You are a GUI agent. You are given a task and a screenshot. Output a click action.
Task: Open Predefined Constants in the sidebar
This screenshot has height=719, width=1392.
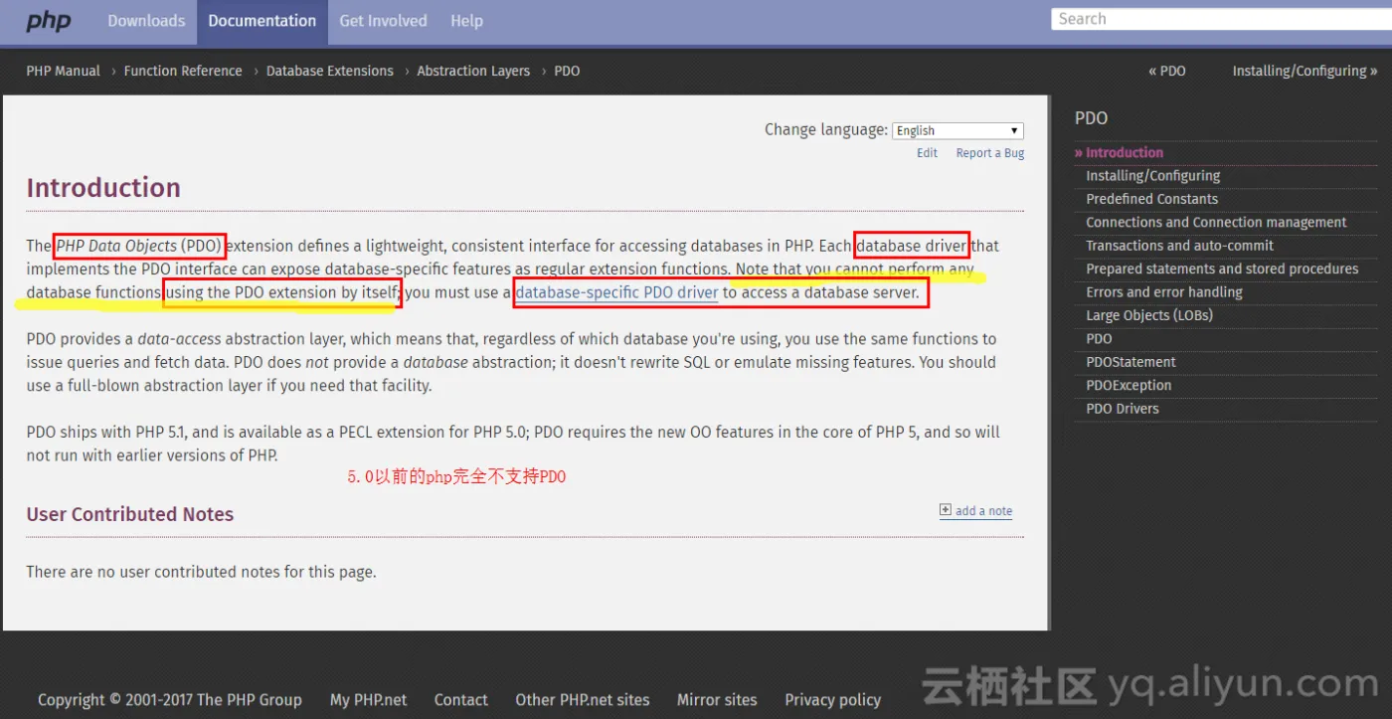pyautogui.click(x=1152, y=199)
